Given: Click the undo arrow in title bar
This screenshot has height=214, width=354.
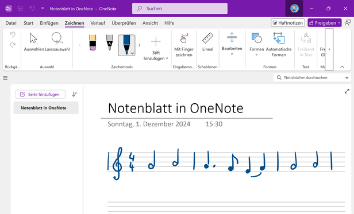Looking at the screenshot, I should (32, 9).
